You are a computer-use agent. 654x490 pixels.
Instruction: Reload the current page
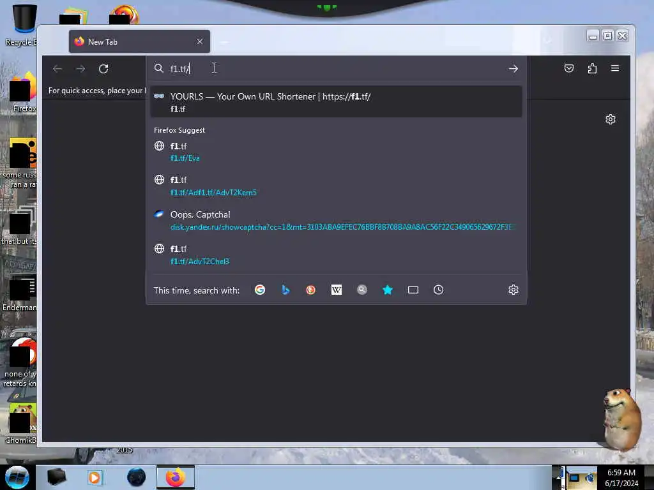pyautogui.click(x=103, y=69)
